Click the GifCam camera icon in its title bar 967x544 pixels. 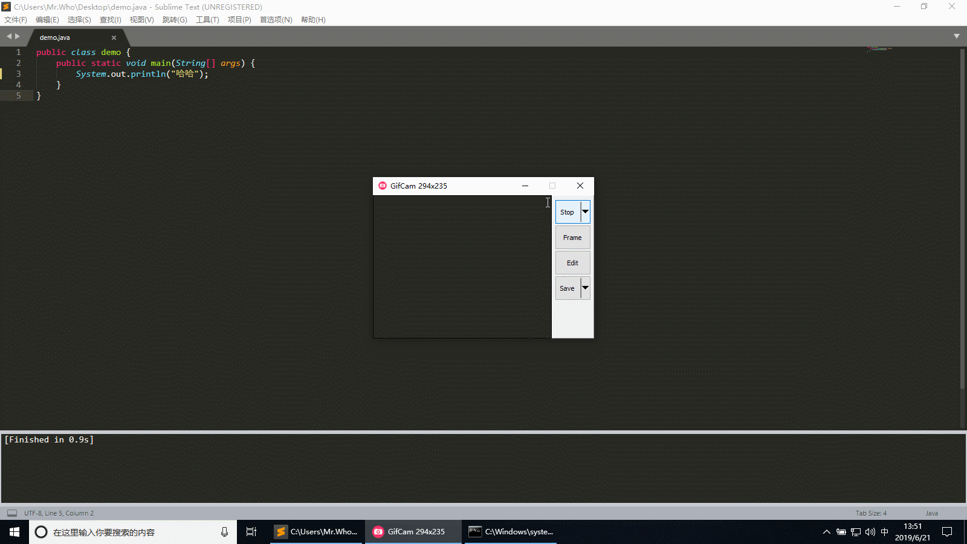383,186
